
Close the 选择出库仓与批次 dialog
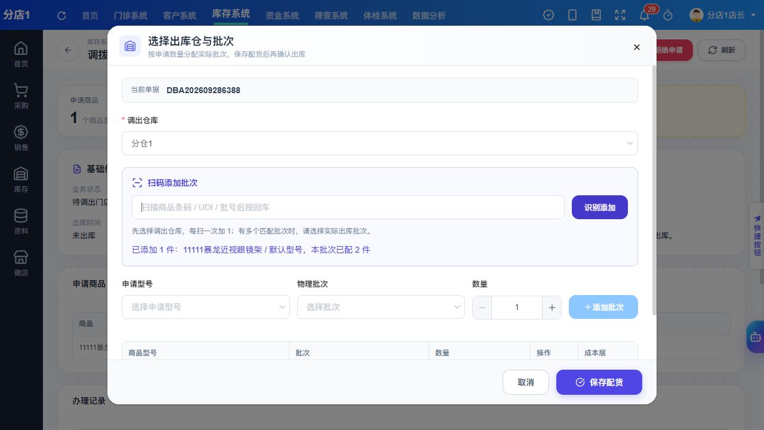point(636,47)
